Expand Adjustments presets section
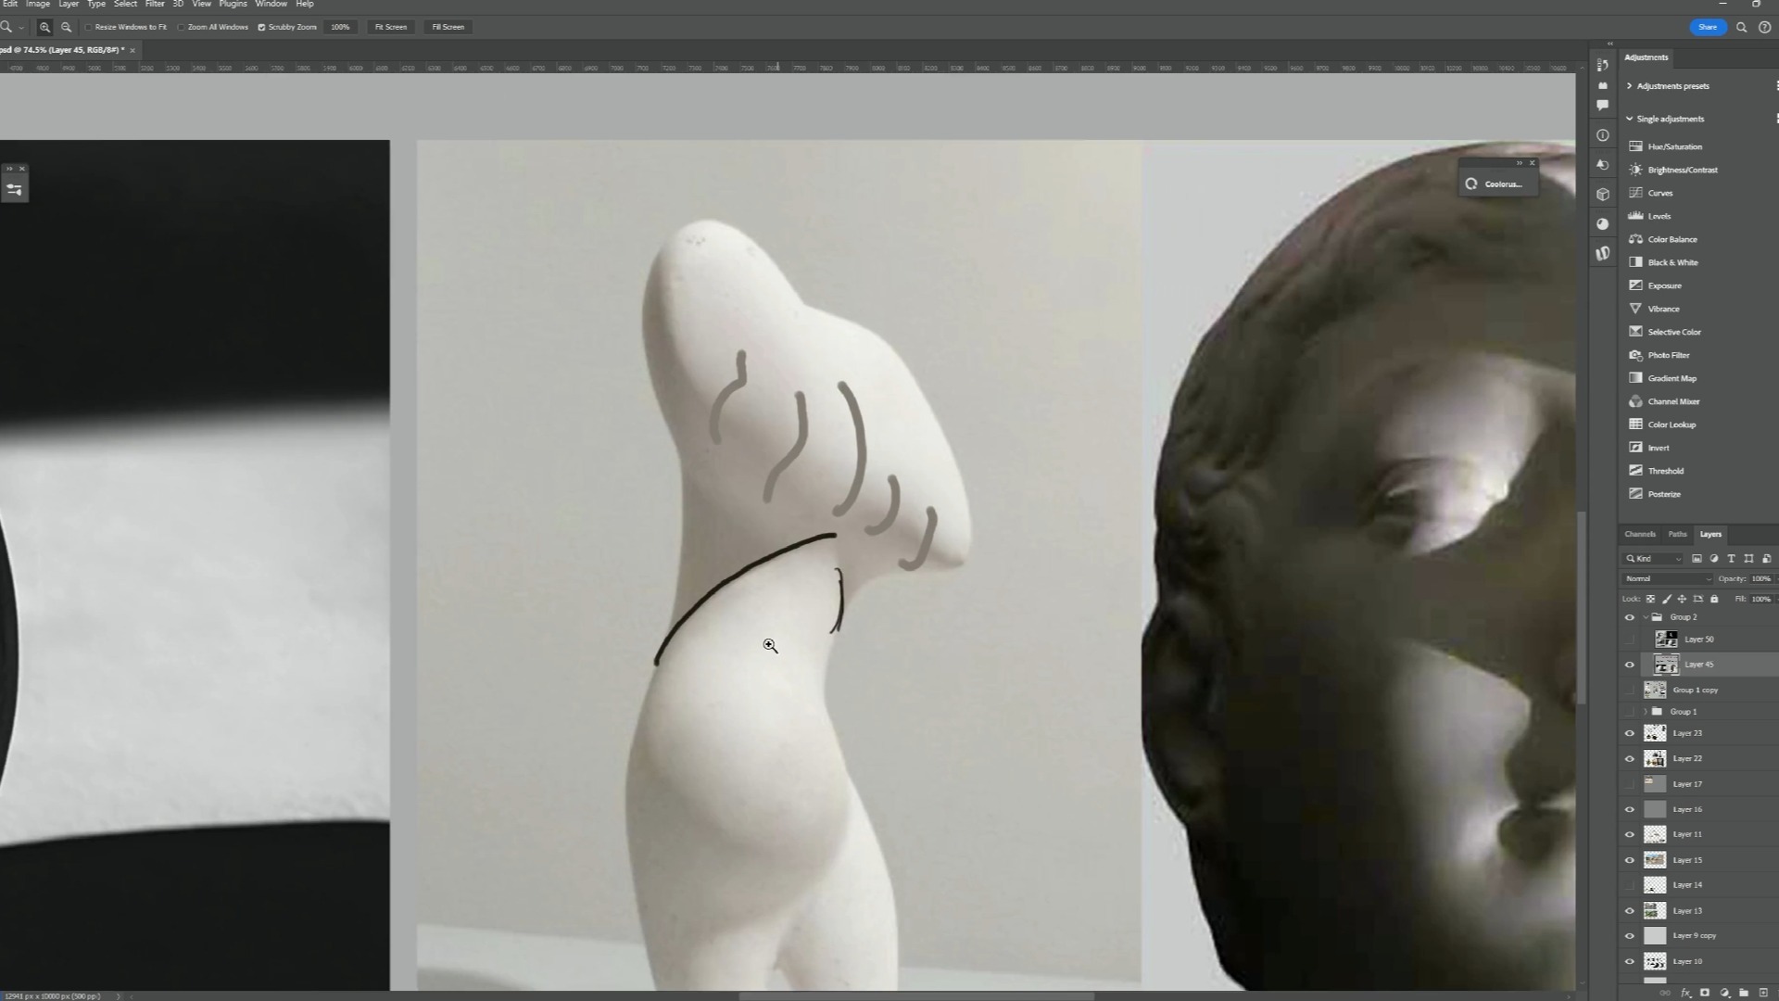This screenshot has height=1001, width=1779. click(1629, 86)
